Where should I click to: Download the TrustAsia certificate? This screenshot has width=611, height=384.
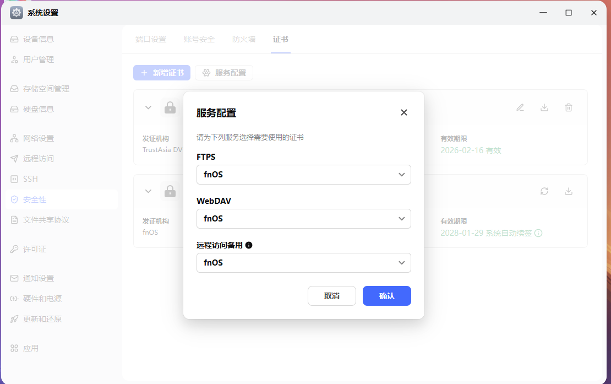pyautogui.click(x=544, y=107)
